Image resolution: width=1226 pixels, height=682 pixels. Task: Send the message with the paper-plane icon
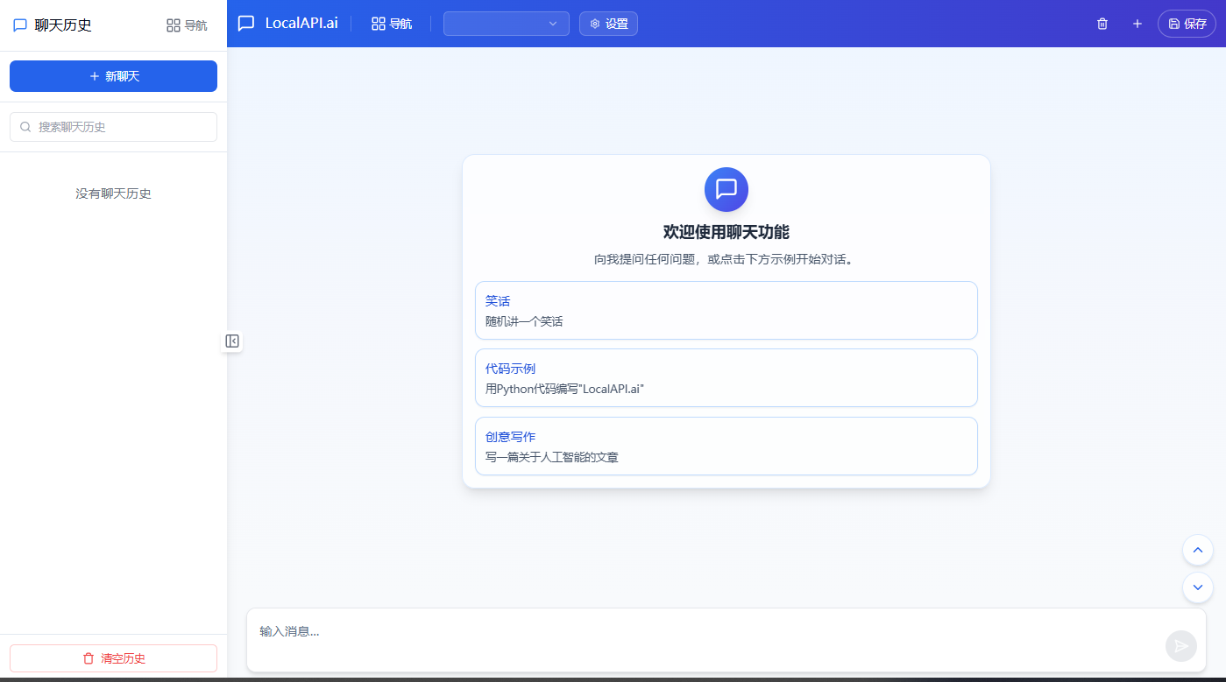1180,646
